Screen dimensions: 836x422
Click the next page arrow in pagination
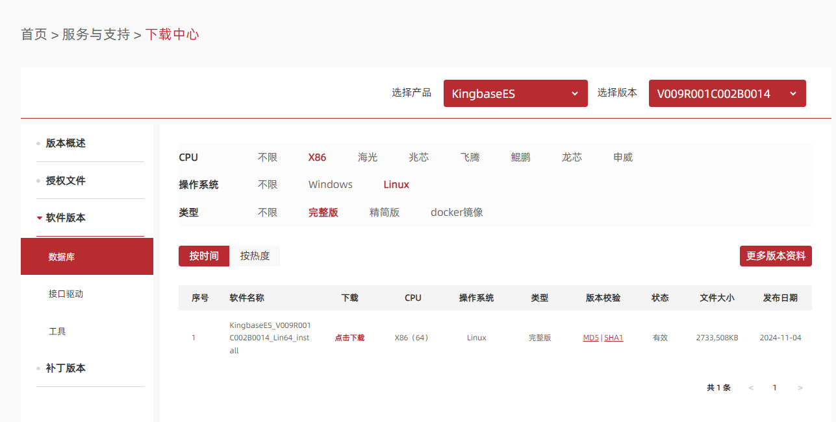(800, 388)
